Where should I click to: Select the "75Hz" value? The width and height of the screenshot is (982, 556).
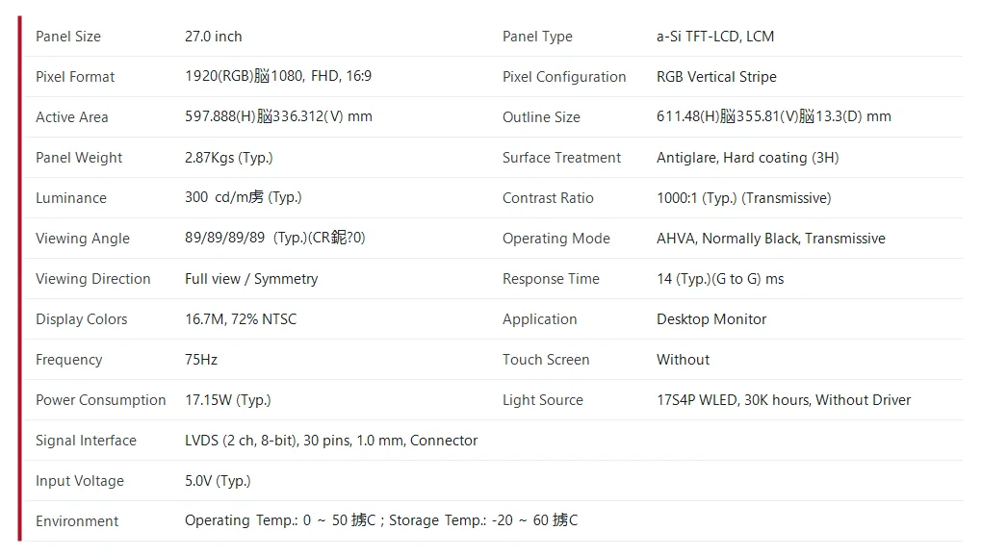coord(201,360)
